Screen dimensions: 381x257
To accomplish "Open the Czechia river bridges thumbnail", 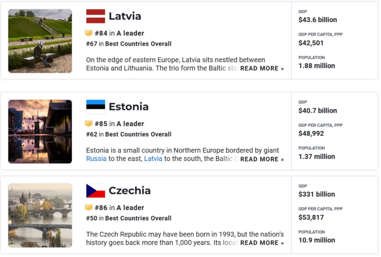I will click(x=40, y=215).
